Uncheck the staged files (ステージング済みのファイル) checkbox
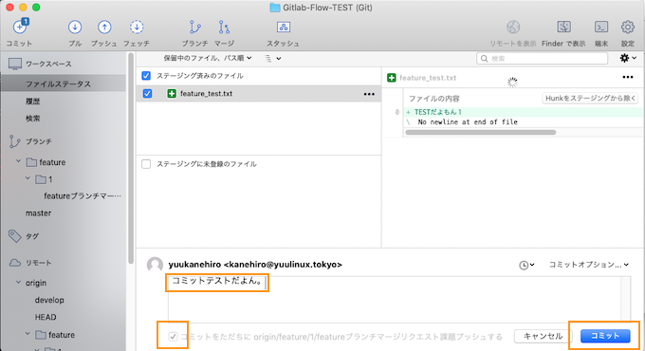Viewport: 645px width, 351px height. [146, 76]
